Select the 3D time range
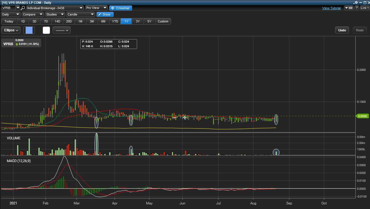This screenshot has width=370, height=209. (x=34, y=21)
